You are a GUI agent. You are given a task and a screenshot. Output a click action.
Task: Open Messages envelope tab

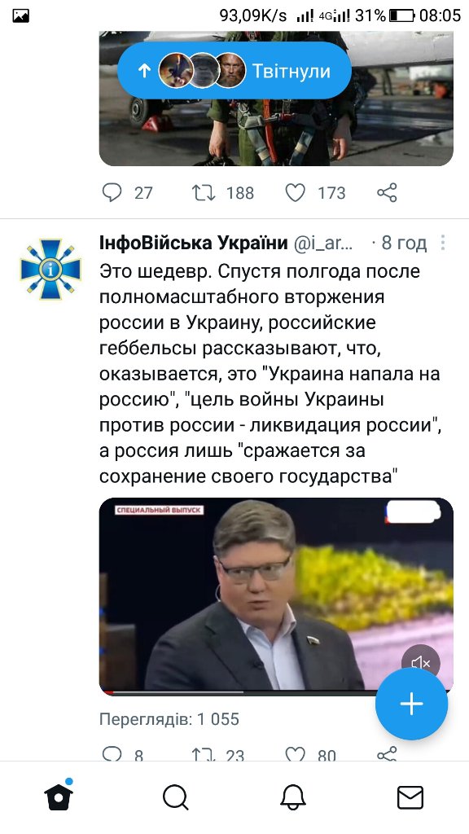pos(410,798)
